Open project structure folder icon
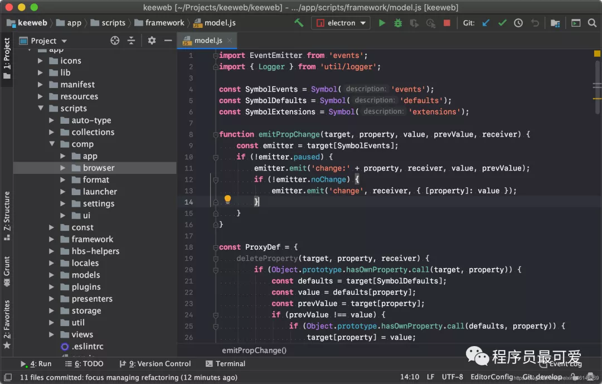 (x=555, y=23)
